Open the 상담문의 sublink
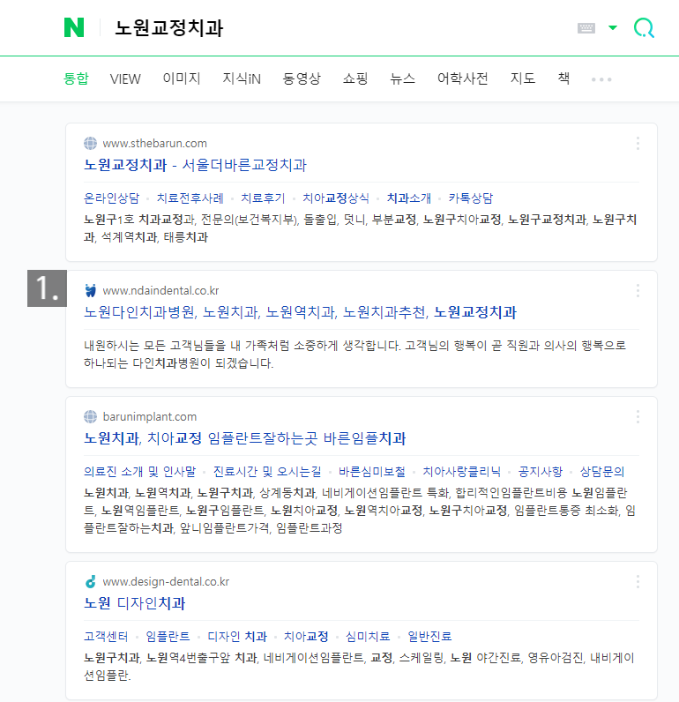Image resolution: width=679 pixels, height=702 pixels. pos(602,472)
